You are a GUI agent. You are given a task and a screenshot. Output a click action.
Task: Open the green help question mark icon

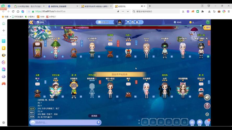(x=208, y=22)
